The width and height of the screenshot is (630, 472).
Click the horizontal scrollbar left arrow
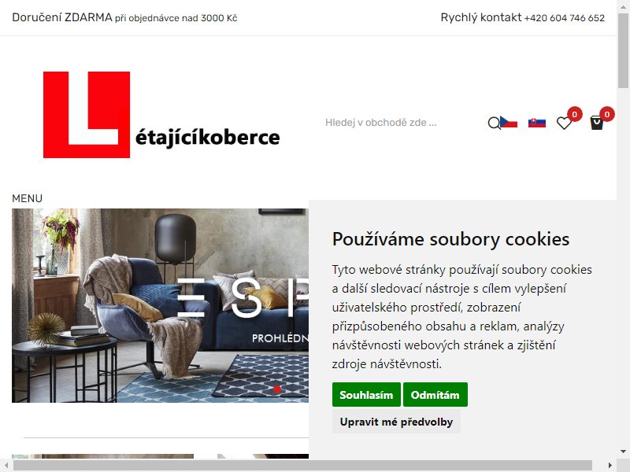click(x=6, y=466)
